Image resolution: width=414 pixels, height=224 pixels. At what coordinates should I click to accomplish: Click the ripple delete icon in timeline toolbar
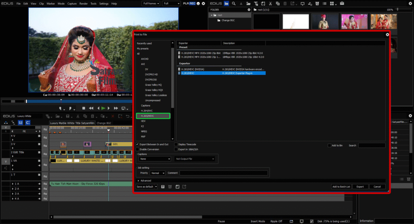pyautogui.click(x=120, y=116)
